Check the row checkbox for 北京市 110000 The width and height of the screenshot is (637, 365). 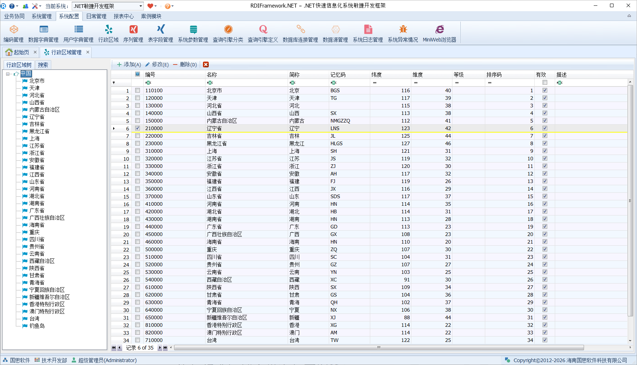pos(137,90)
